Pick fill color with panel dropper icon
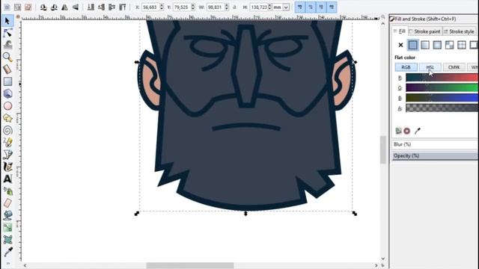This screenshot has height=269, width=479. coord(418,131)
